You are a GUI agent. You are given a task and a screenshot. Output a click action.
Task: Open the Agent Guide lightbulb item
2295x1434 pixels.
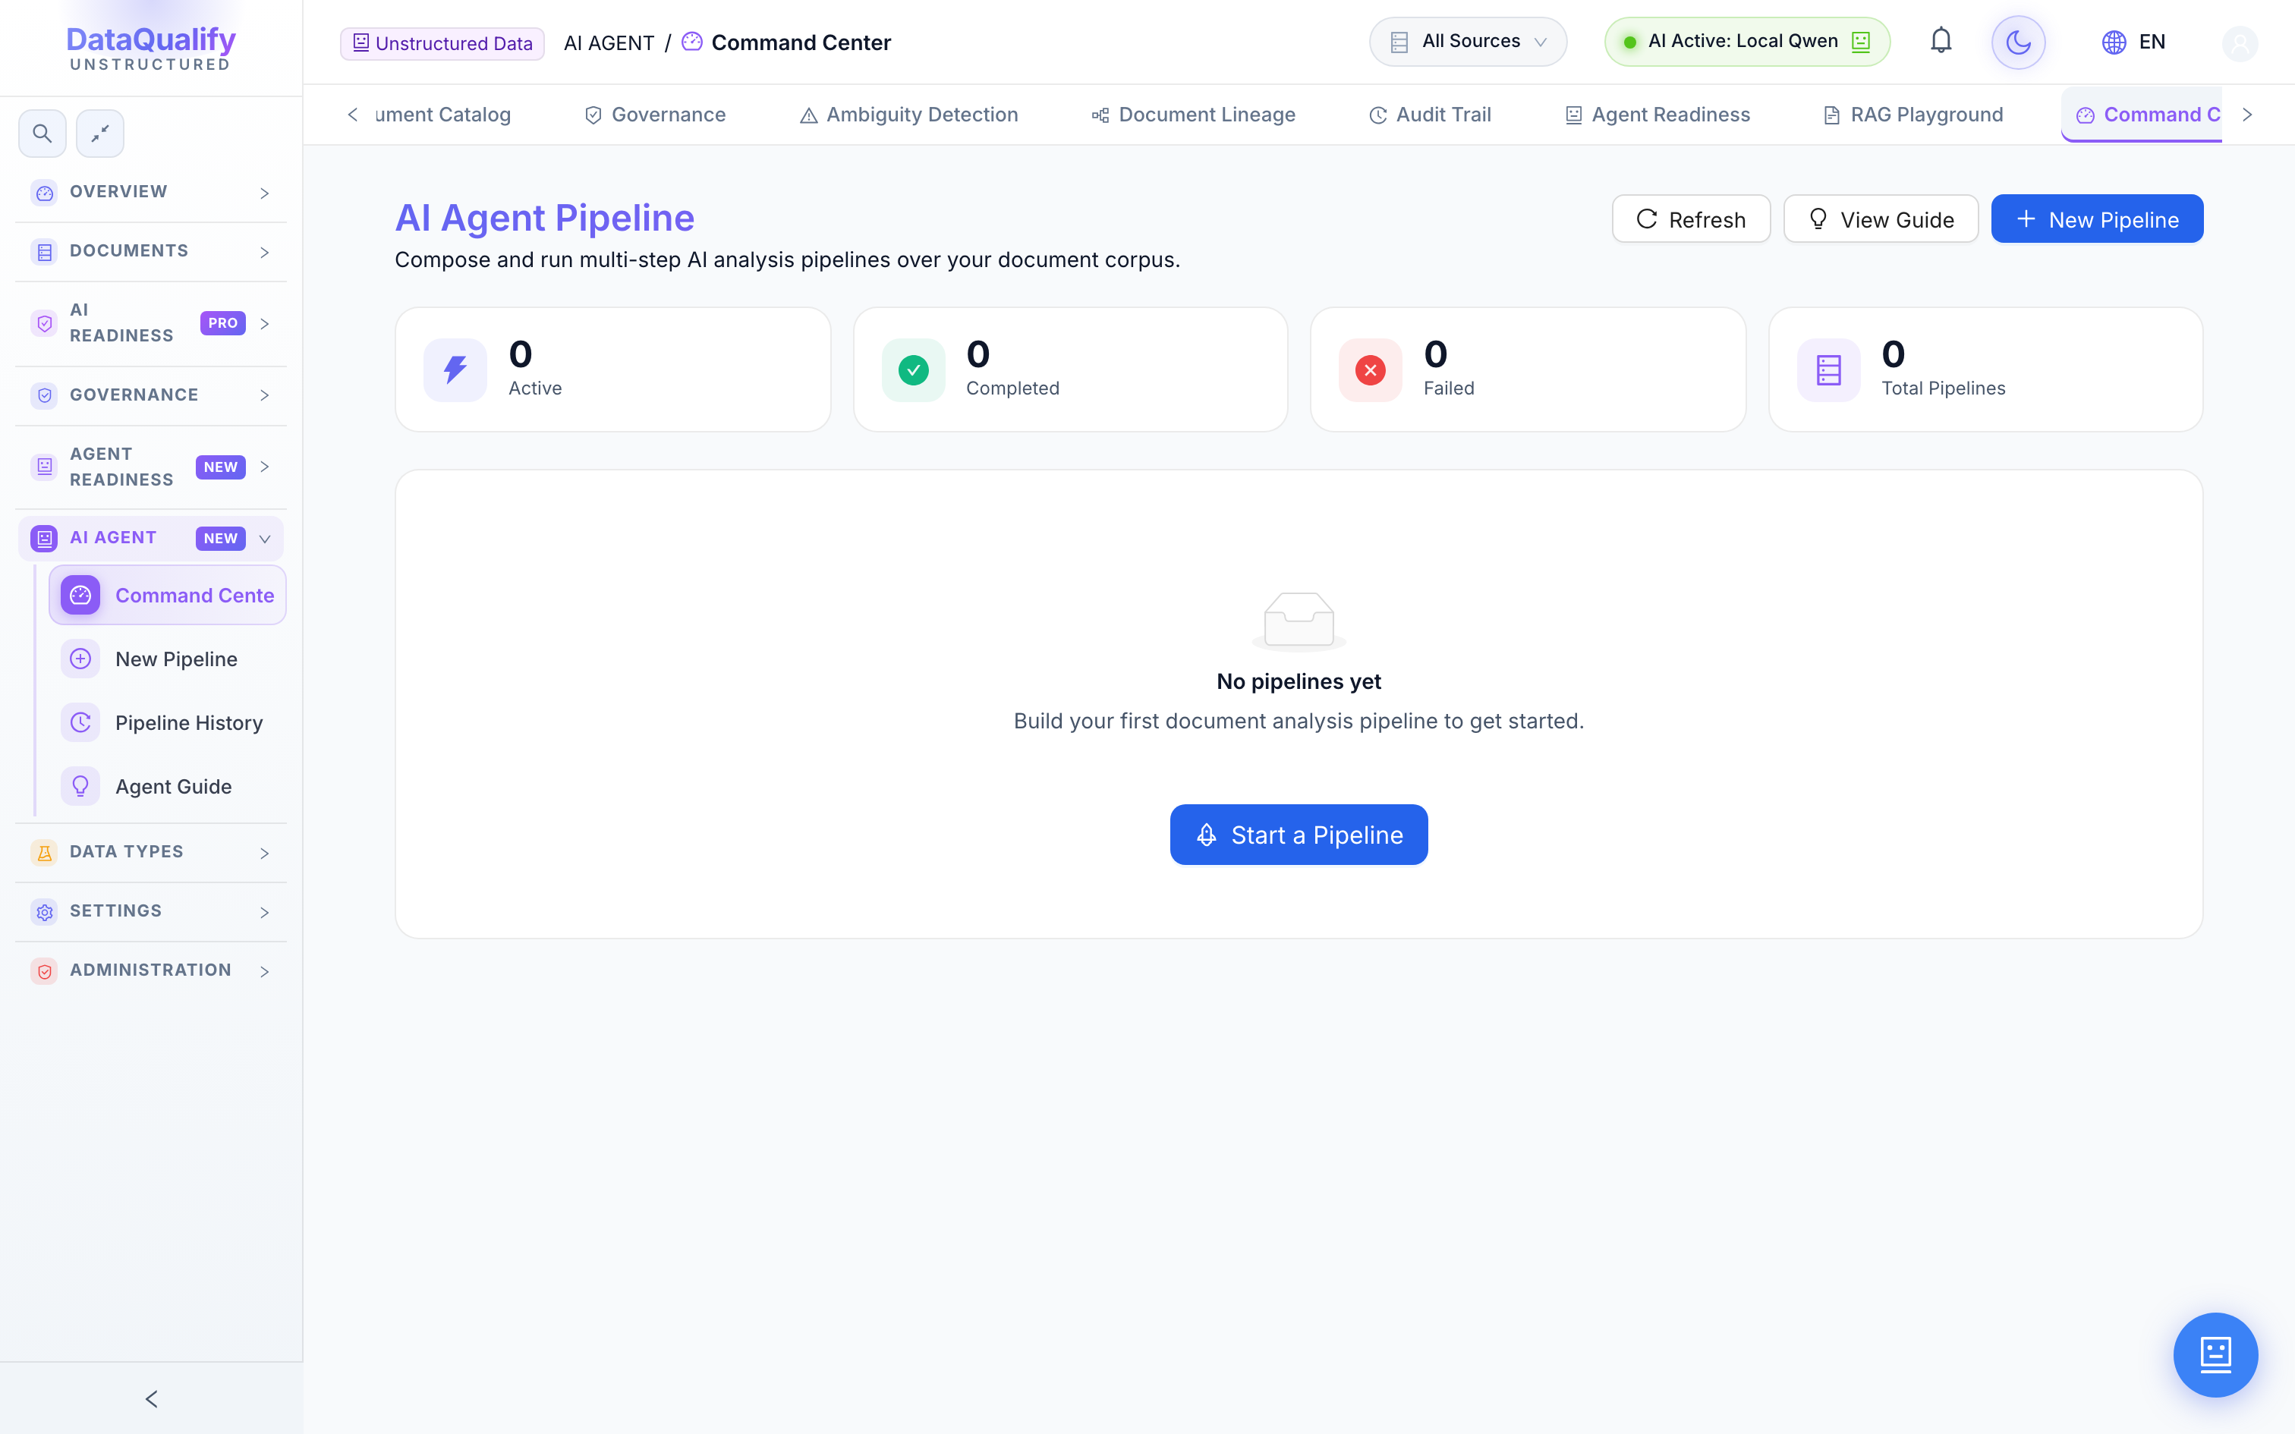pyautogui.click(x=167, y=786)
